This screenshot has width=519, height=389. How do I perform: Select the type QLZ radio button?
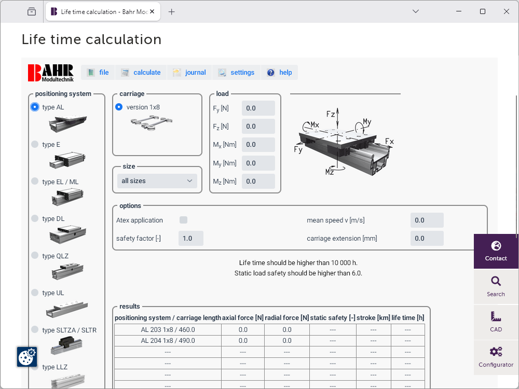pyautogui.click(x=35, y=256)
